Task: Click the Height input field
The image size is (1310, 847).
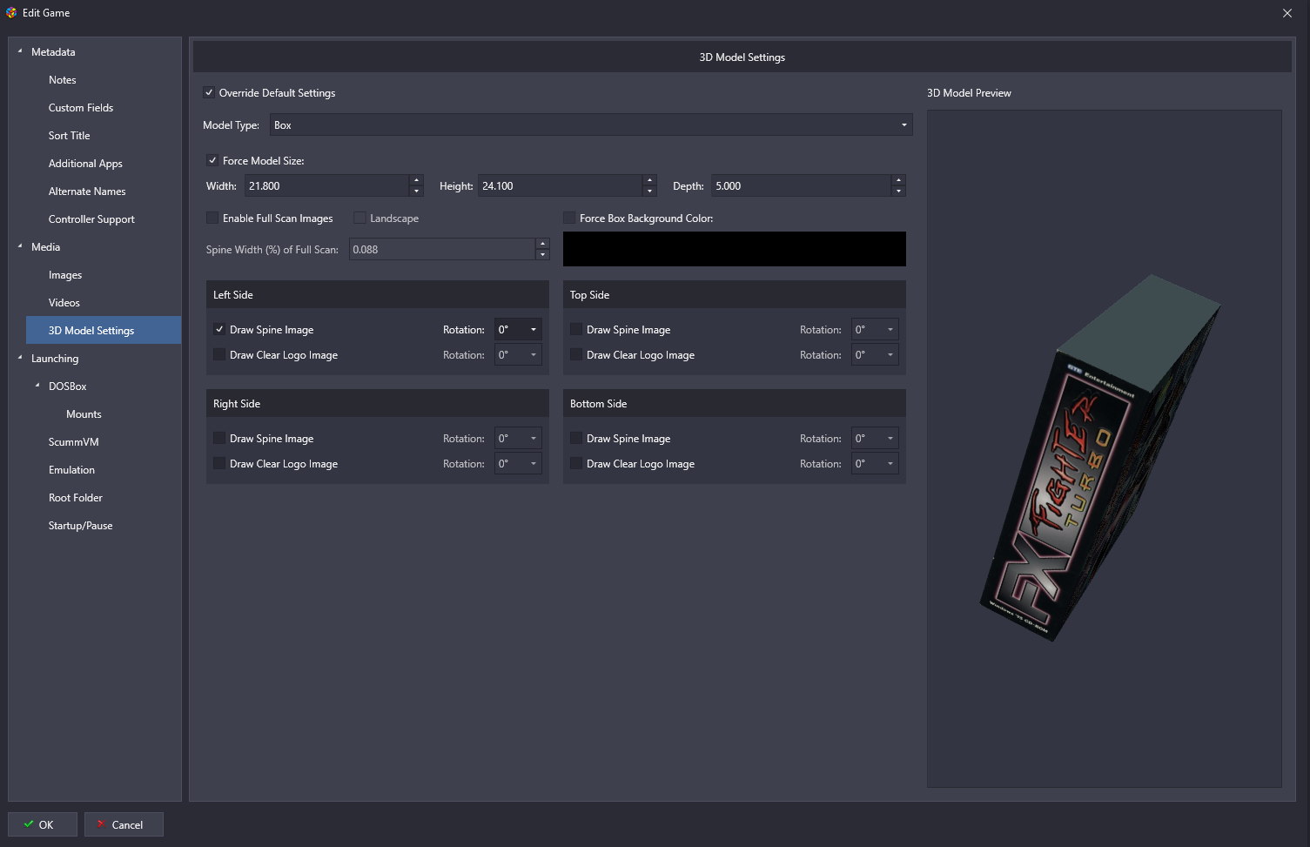Action: (561, 185)
